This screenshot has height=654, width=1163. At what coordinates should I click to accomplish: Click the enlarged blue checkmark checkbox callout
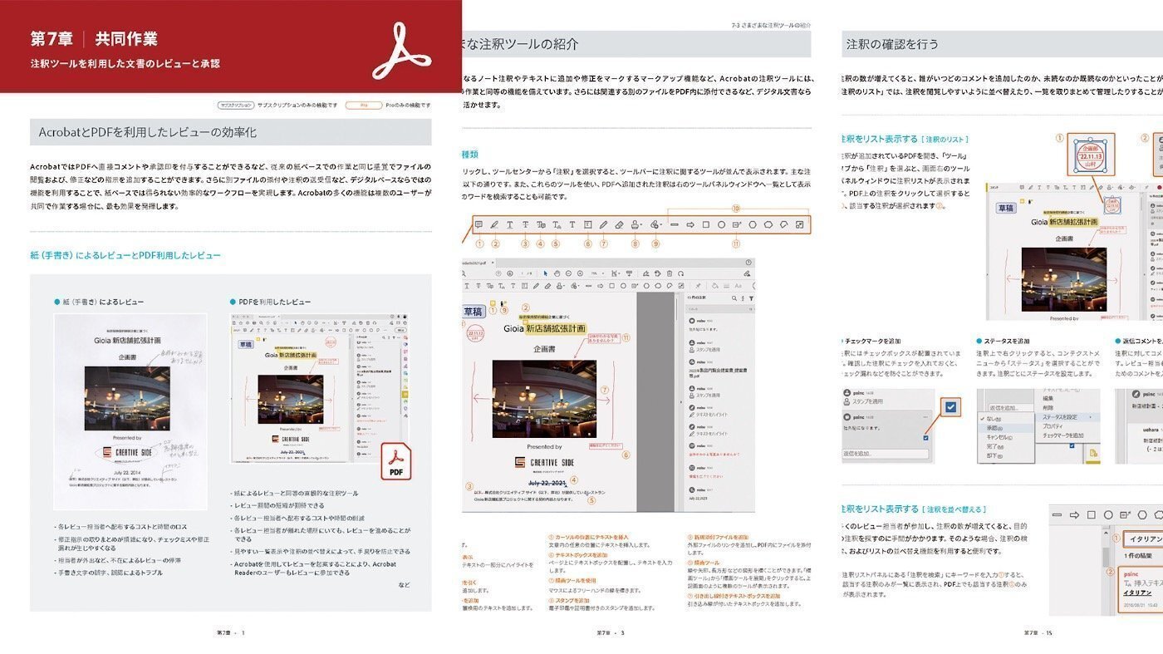pos(950,407)
